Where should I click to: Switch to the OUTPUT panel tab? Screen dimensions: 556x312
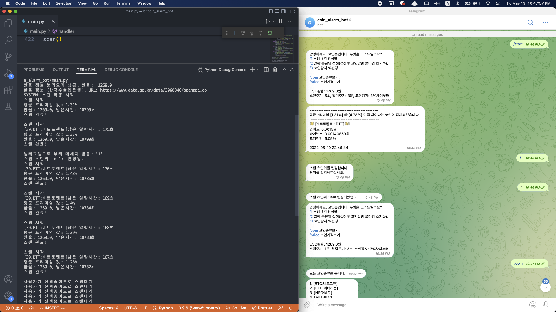[x=61, y=70]
